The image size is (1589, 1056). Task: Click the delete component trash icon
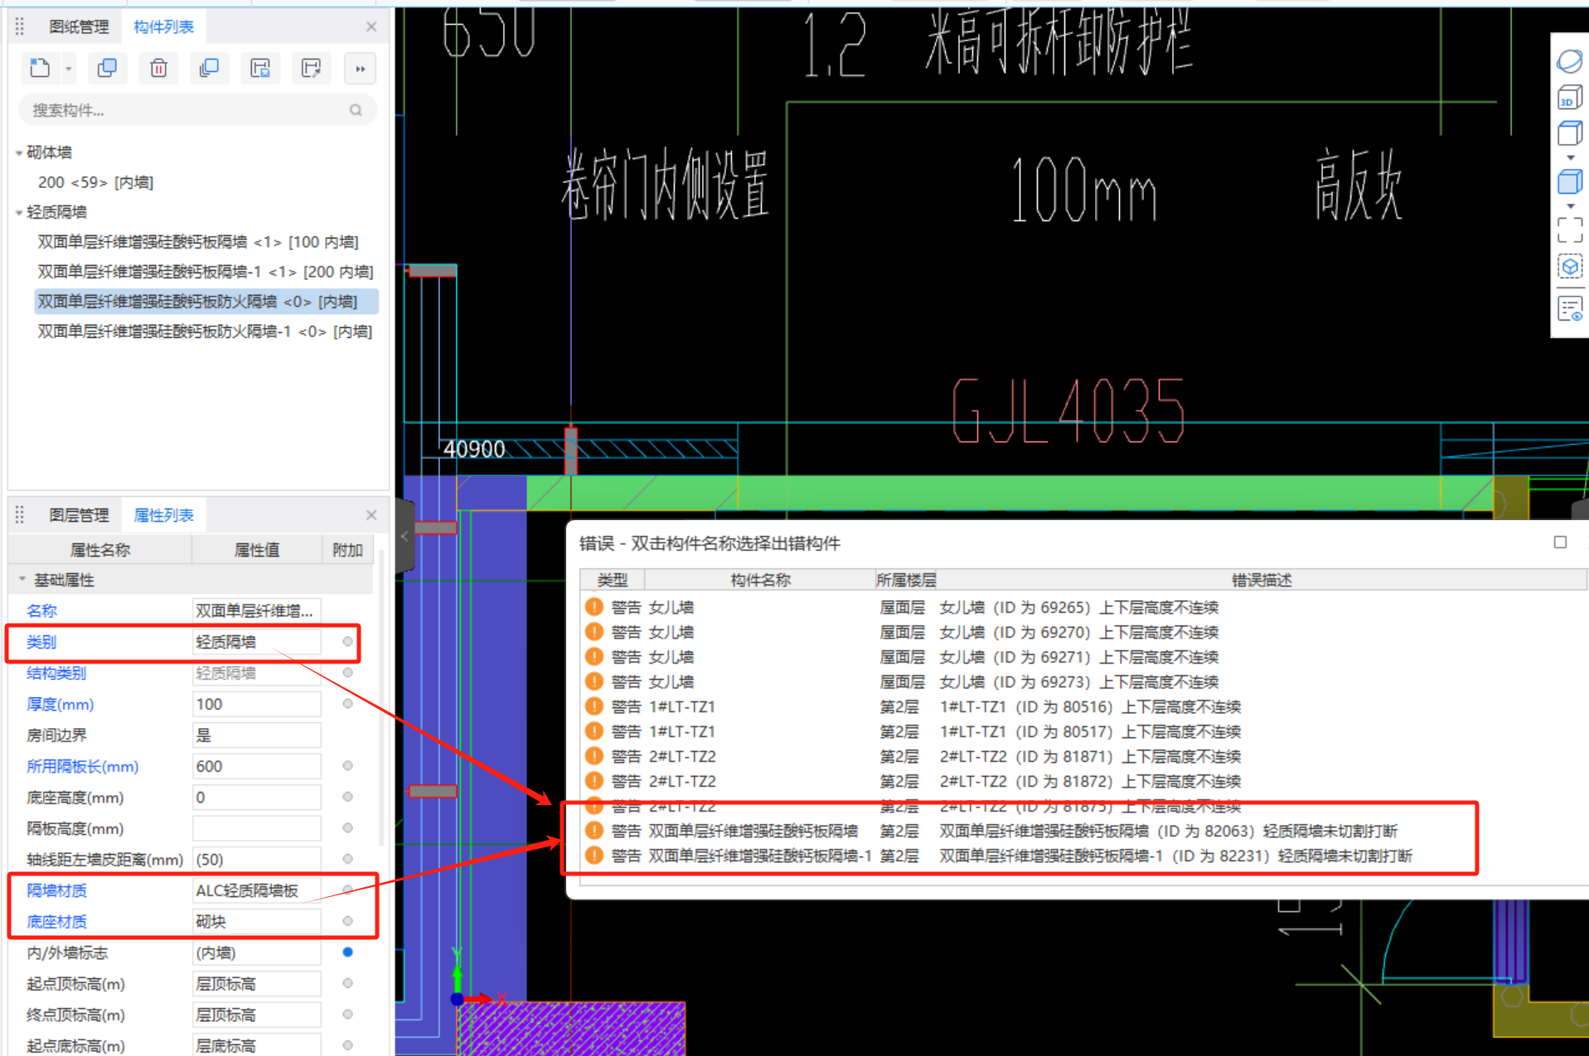pos(158,68)
